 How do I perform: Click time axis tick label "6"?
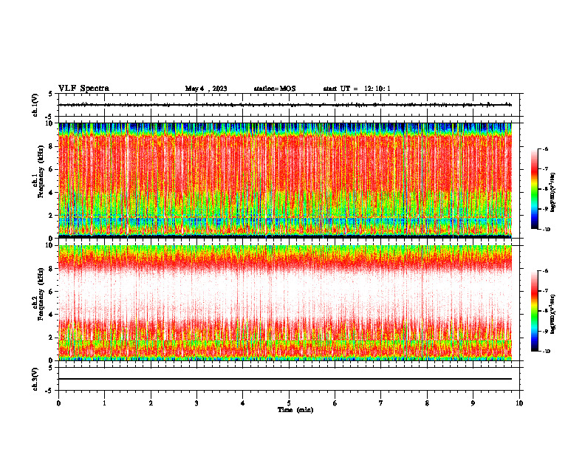pyautogui.click(x=335, y=403)
